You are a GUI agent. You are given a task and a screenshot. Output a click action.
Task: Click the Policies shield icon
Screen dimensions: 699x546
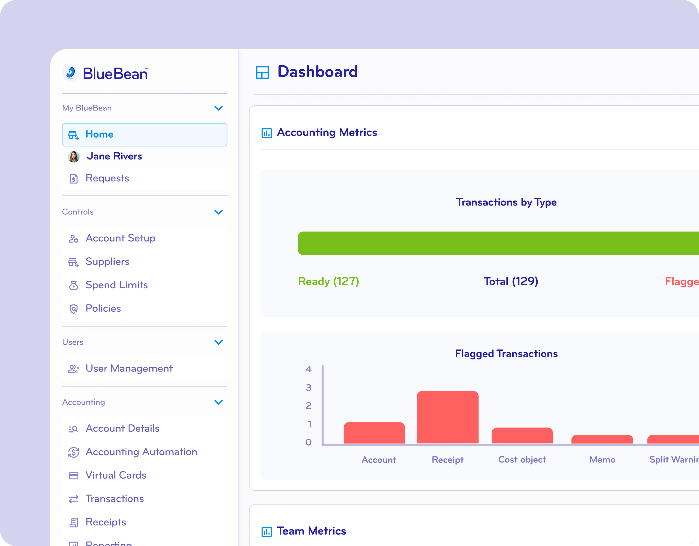pos(74,309)
